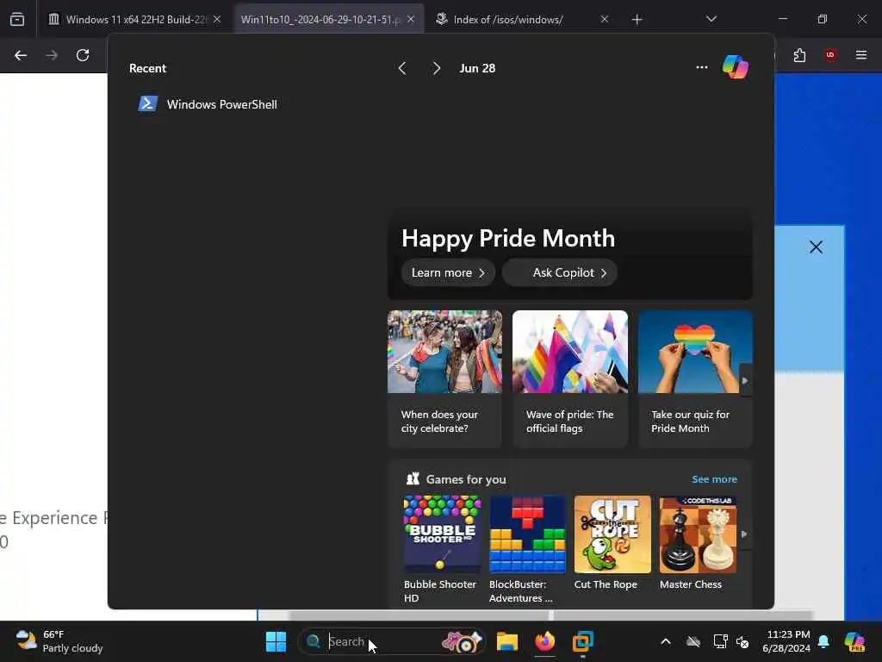Open the uBlock Origin extension icon
882x662 pixels.
(x=830, y=55)
